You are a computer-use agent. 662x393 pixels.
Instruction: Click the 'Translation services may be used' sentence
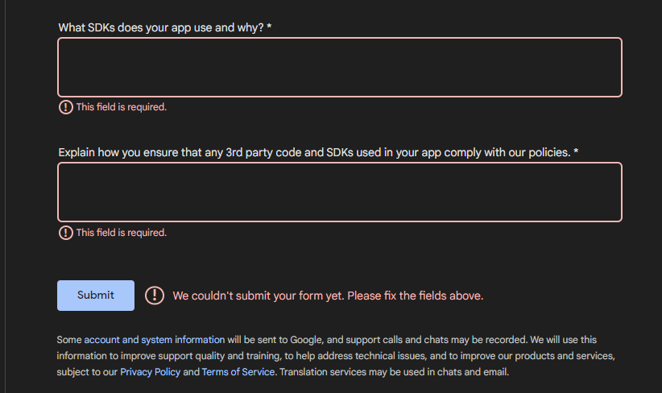pos(395,372)
